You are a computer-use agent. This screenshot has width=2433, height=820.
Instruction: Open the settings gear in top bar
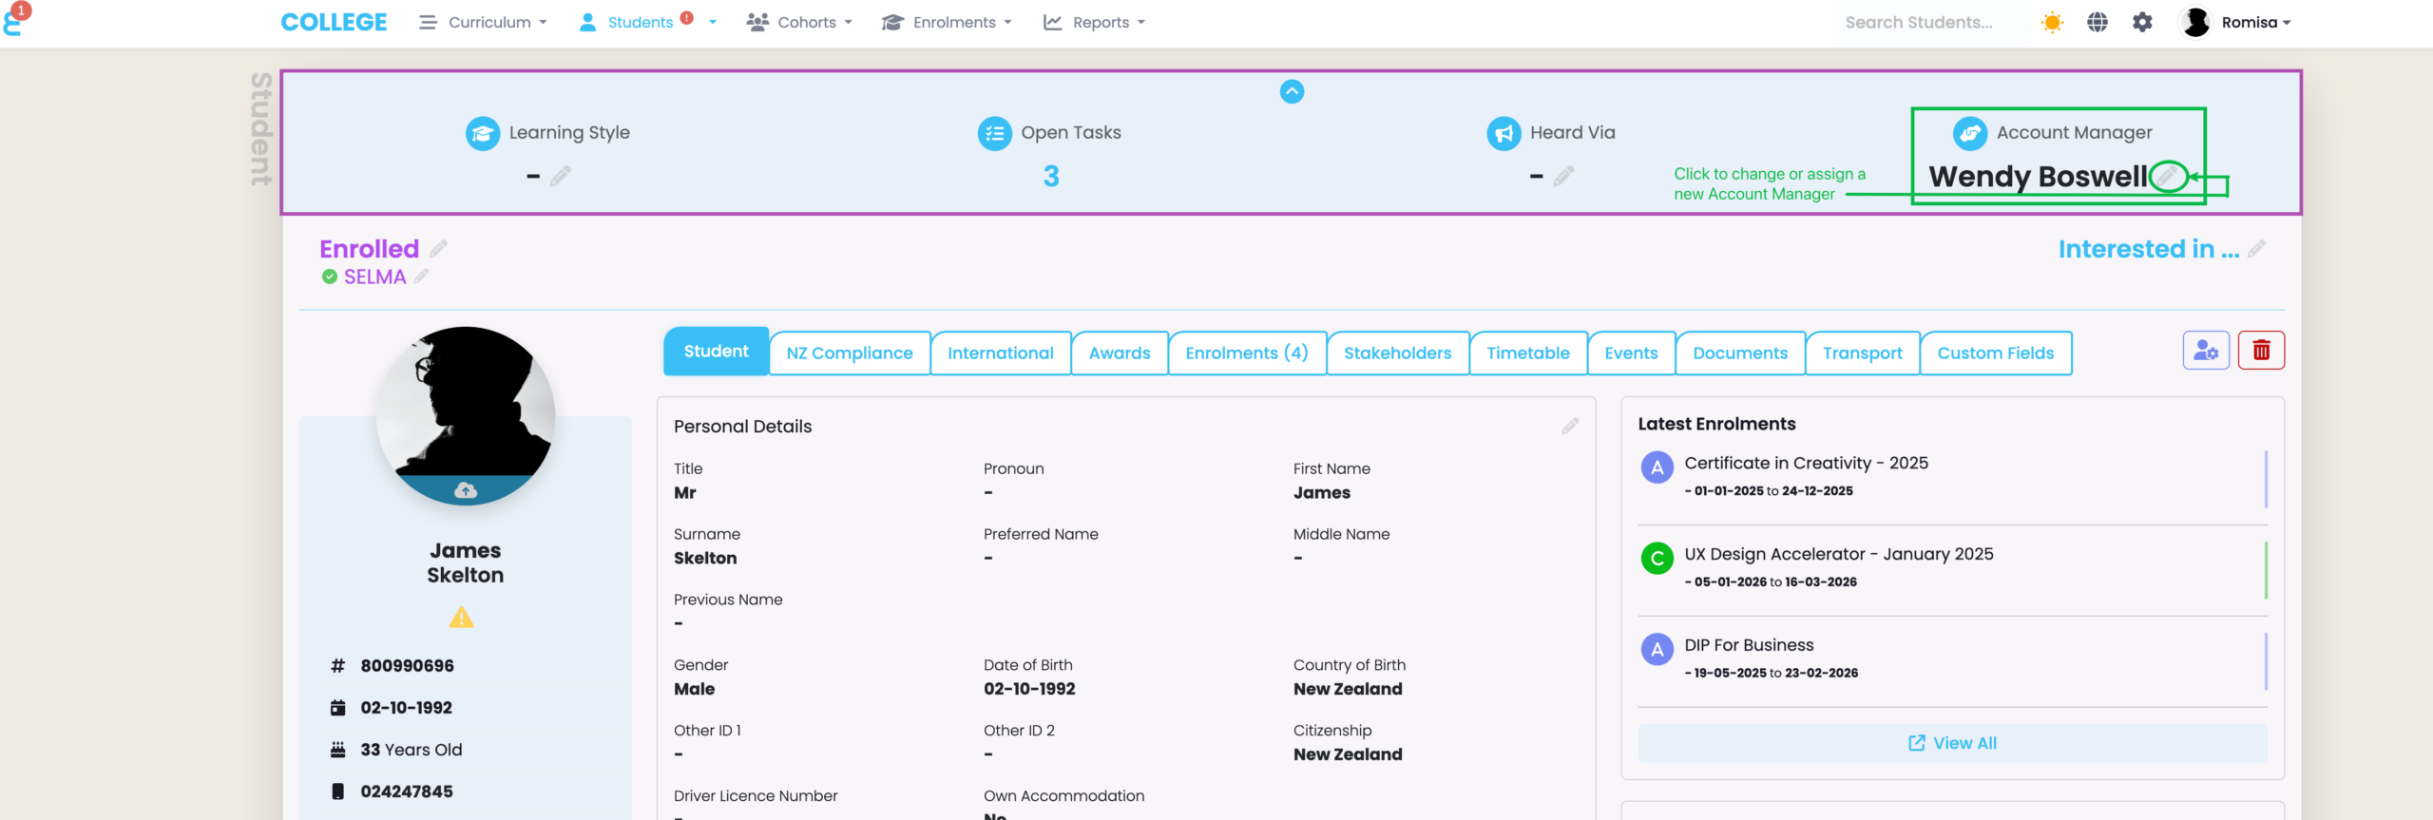click(2142, 22)
